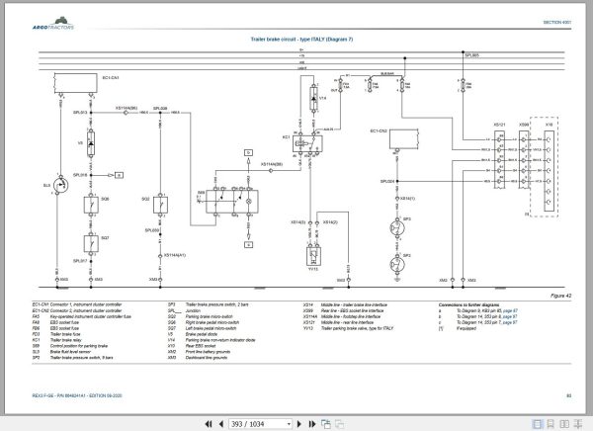Click the EC1-CN2 connector label
This screenshot has width=593, height=431.
[379, 130]
